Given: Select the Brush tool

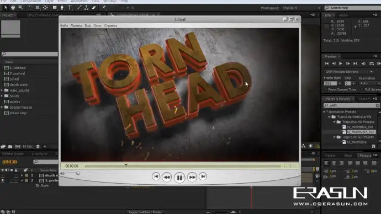Looking at the screenshot, I should click(79, 8).
